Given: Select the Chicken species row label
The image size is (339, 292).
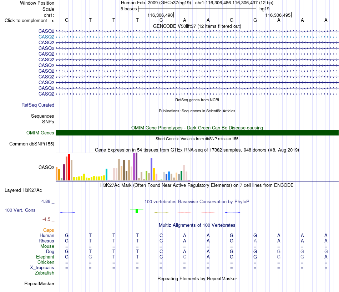Looking at the screenshot, I should [x=46, y=262].
